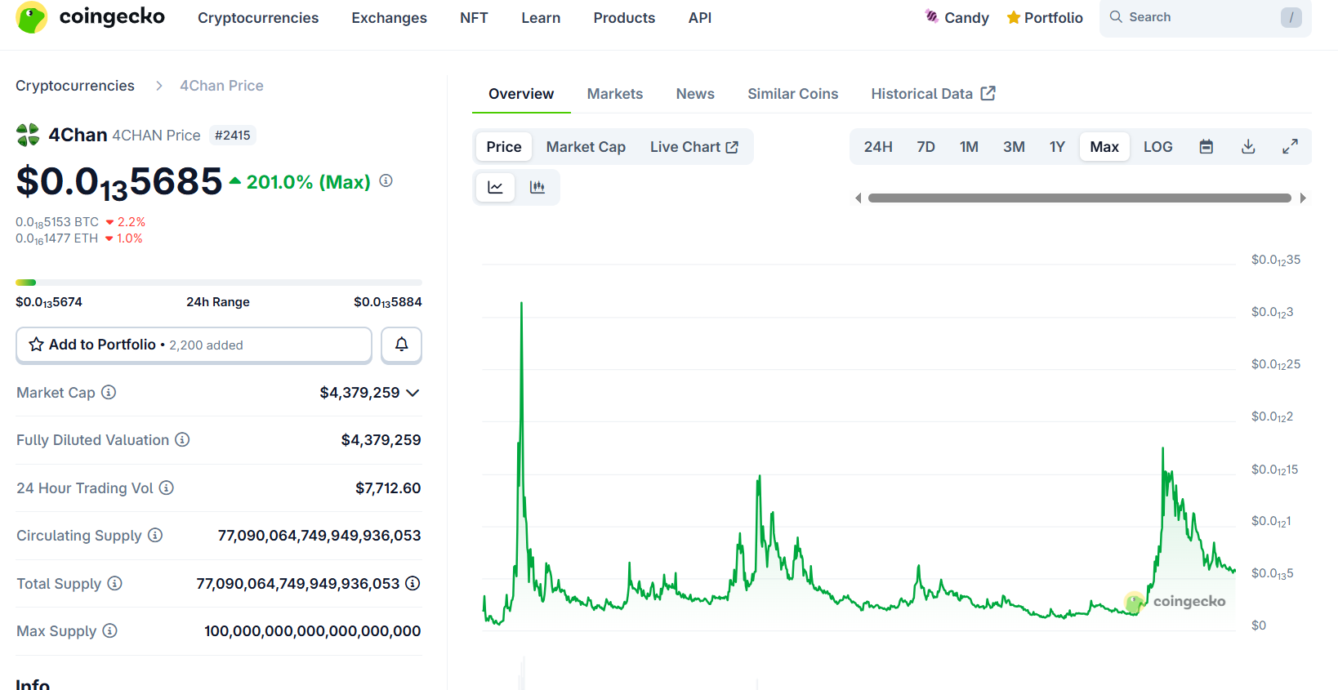Switch to the Overview tab
1338x690 pixels.
coord(521,94)
